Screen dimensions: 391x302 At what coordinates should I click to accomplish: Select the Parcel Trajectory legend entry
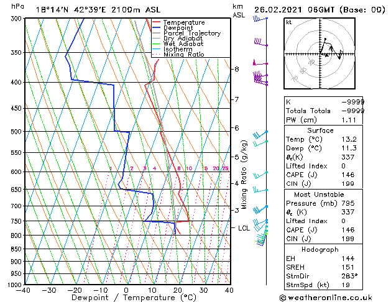[x=192, y=33]
